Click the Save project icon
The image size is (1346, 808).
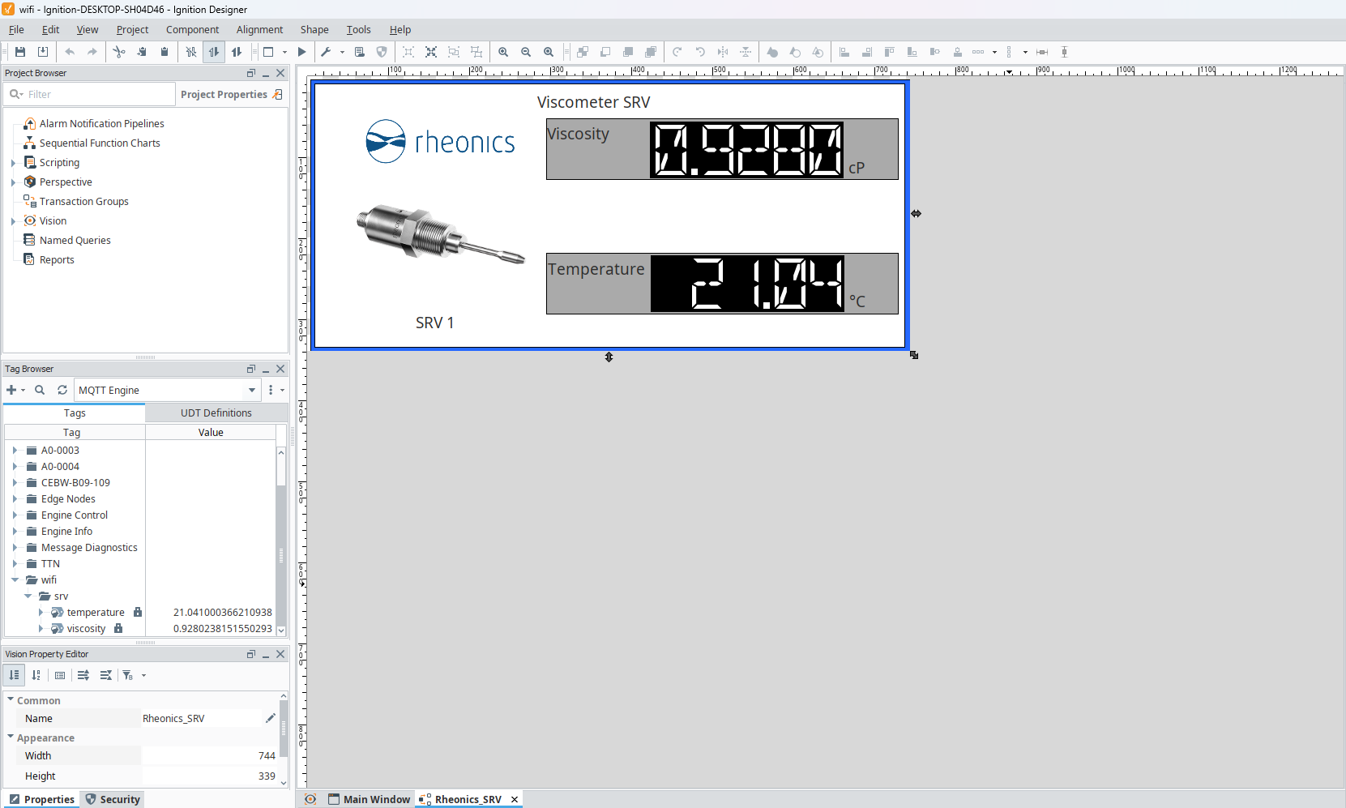tap(20, 52)
